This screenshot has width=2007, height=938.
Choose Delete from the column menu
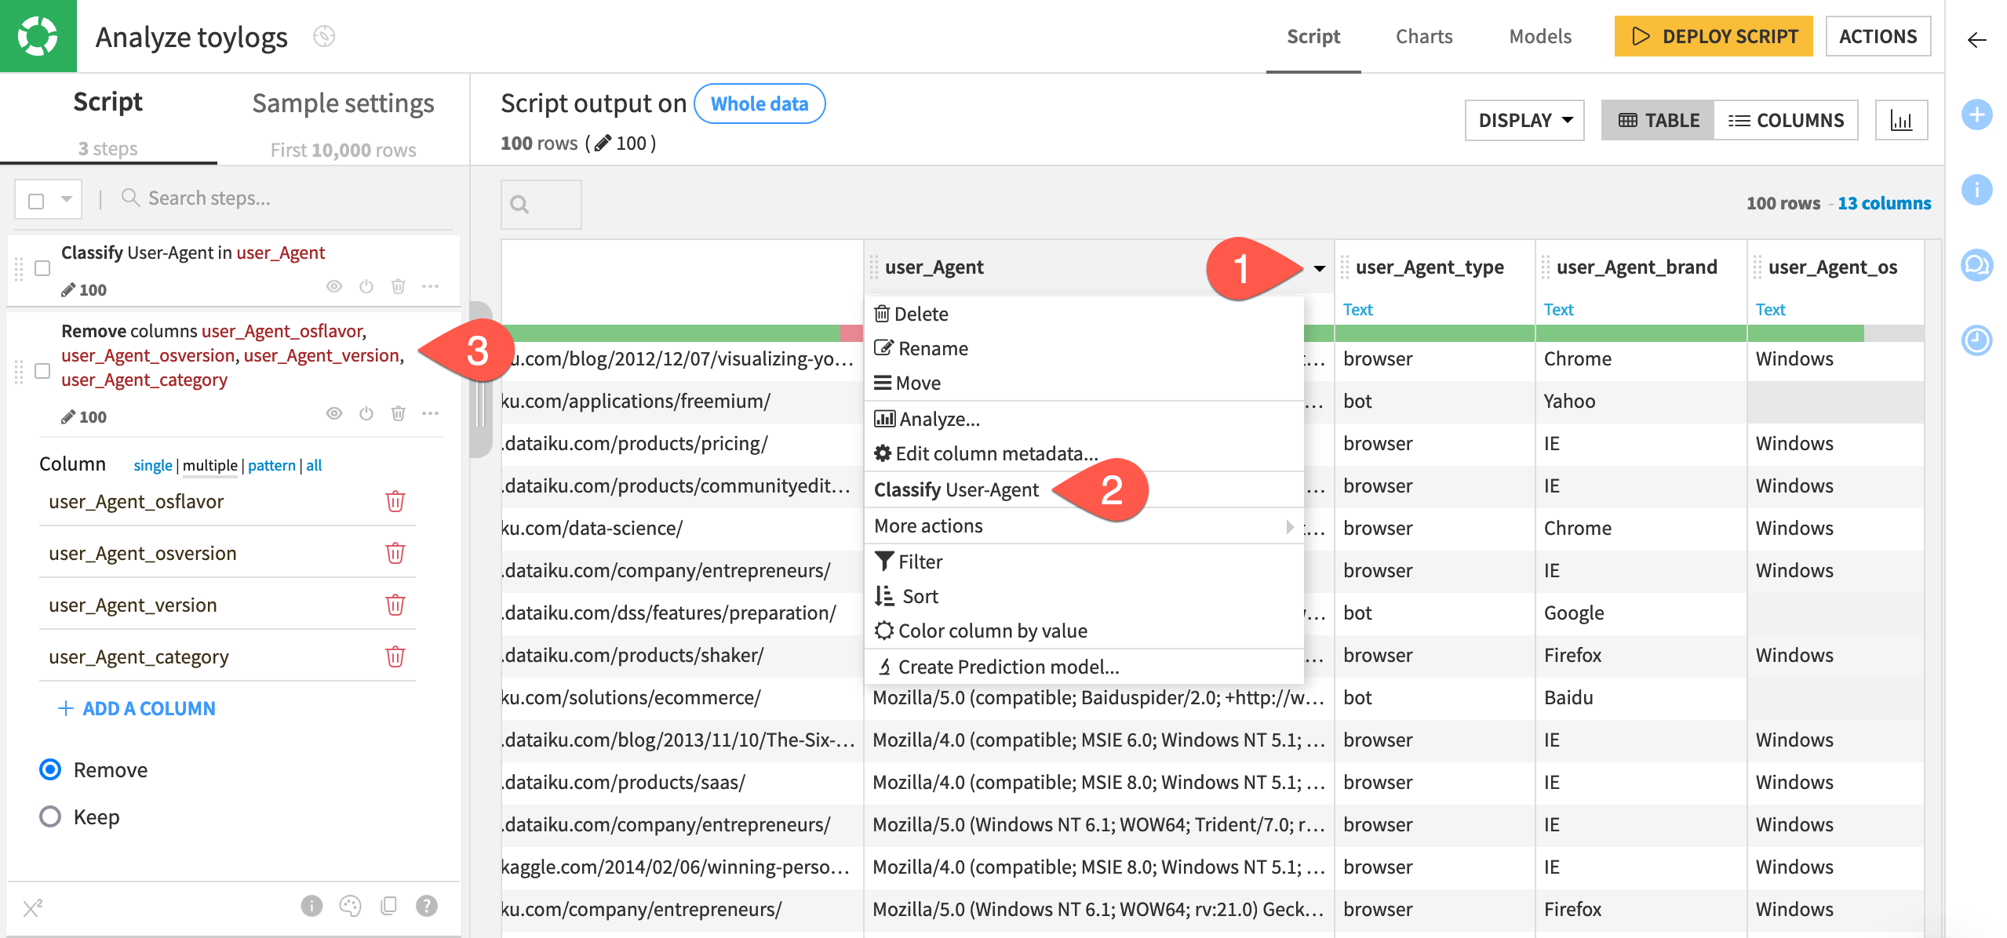tap(1084, 314)
